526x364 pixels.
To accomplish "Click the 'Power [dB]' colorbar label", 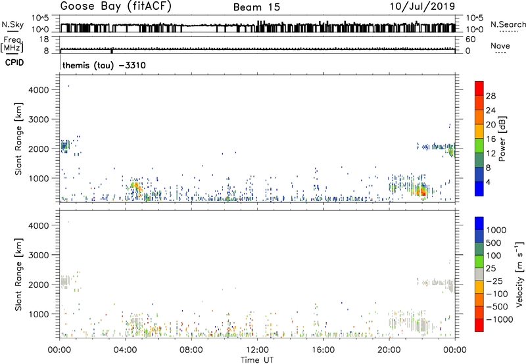I will pos(502,139).
